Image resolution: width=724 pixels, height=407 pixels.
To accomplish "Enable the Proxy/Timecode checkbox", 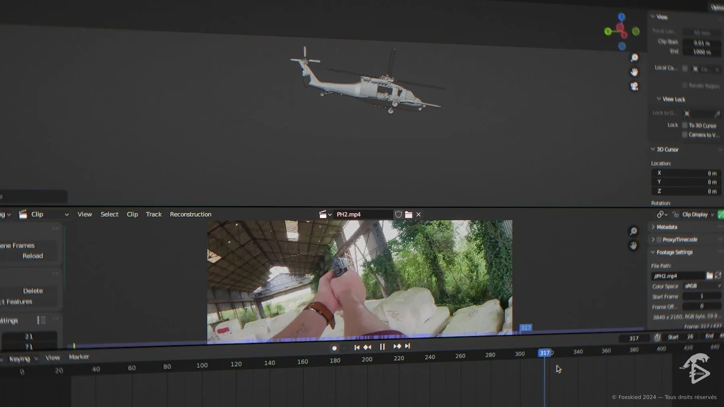I will (x=659, y=239).
